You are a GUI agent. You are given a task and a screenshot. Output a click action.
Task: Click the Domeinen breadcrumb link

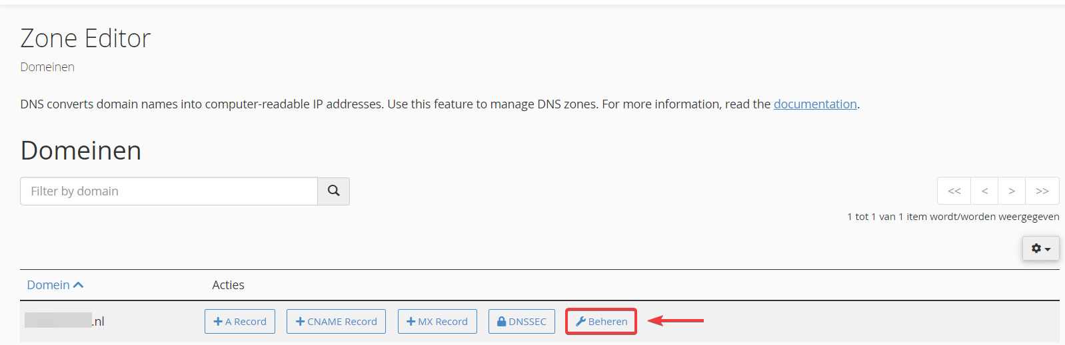pos(47,67)
